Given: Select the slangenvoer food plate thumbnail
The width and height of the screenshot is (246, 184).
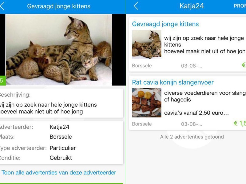Looking at the screenshot, I should tap(147, 103).
